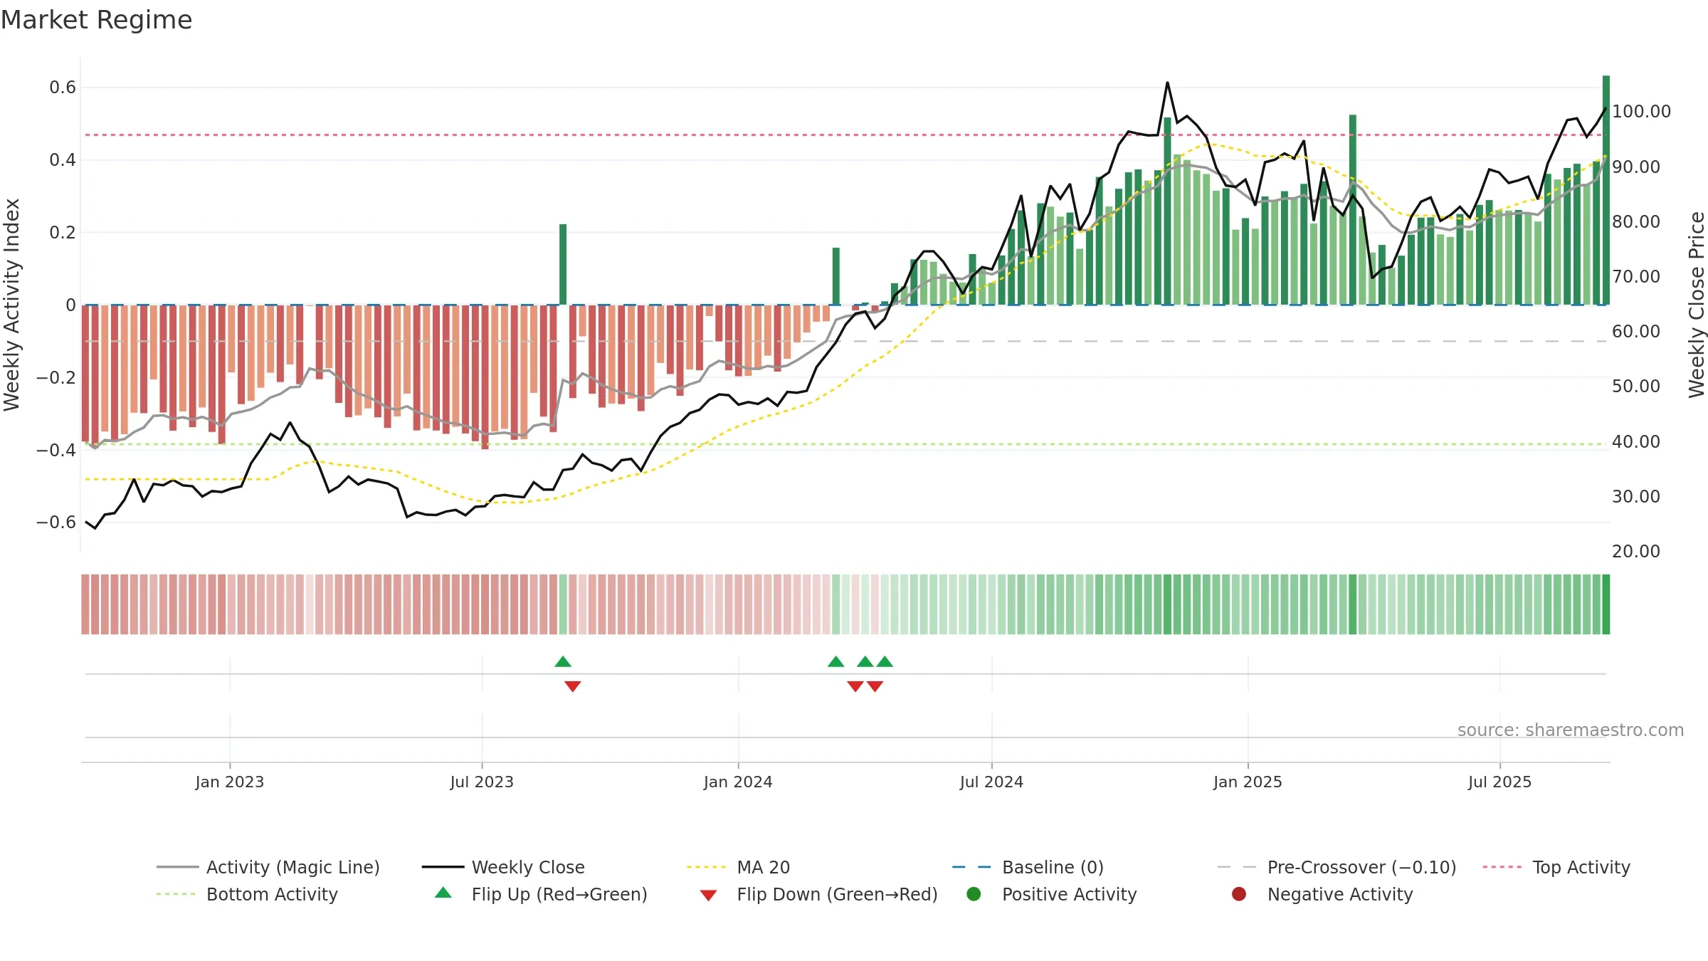
Task: Click the Market Regime chart title
Action: (96, 20)
